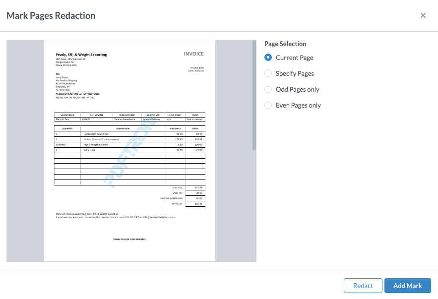Enable the Even Pages only option
The width and height of the screenshot is (438, 299).
point(268,105)
